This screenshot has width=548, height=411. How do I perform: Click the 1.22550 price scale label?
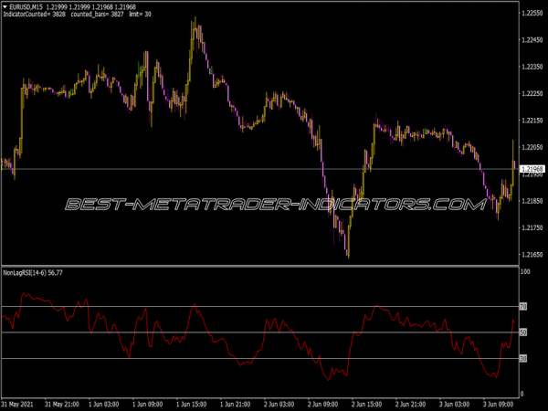532,13
